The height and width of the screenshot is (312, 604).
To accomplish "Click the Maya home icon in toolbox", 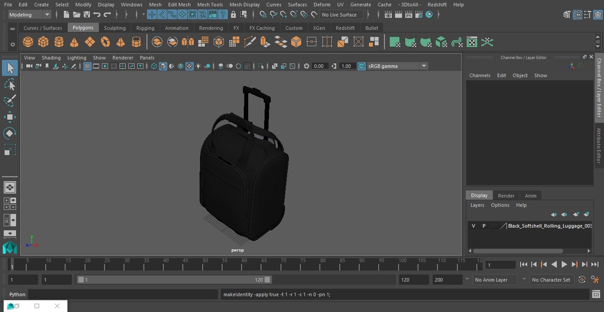I will point(10,247).
